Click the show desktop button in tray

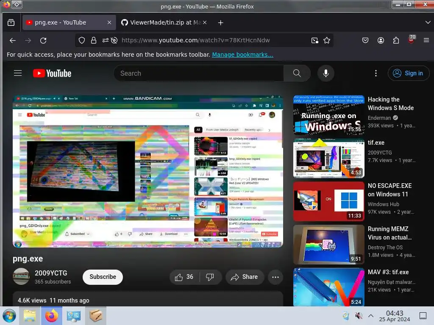click(x=423, y=316)
